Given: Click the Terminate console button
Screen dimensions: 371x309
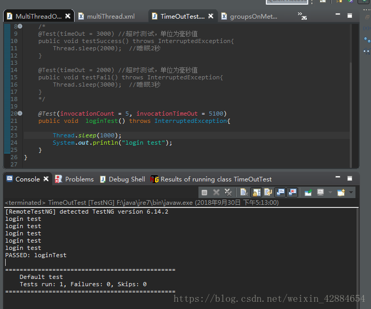Looking at the screenshot, I should pyautogui.click(x=204, y=192).
